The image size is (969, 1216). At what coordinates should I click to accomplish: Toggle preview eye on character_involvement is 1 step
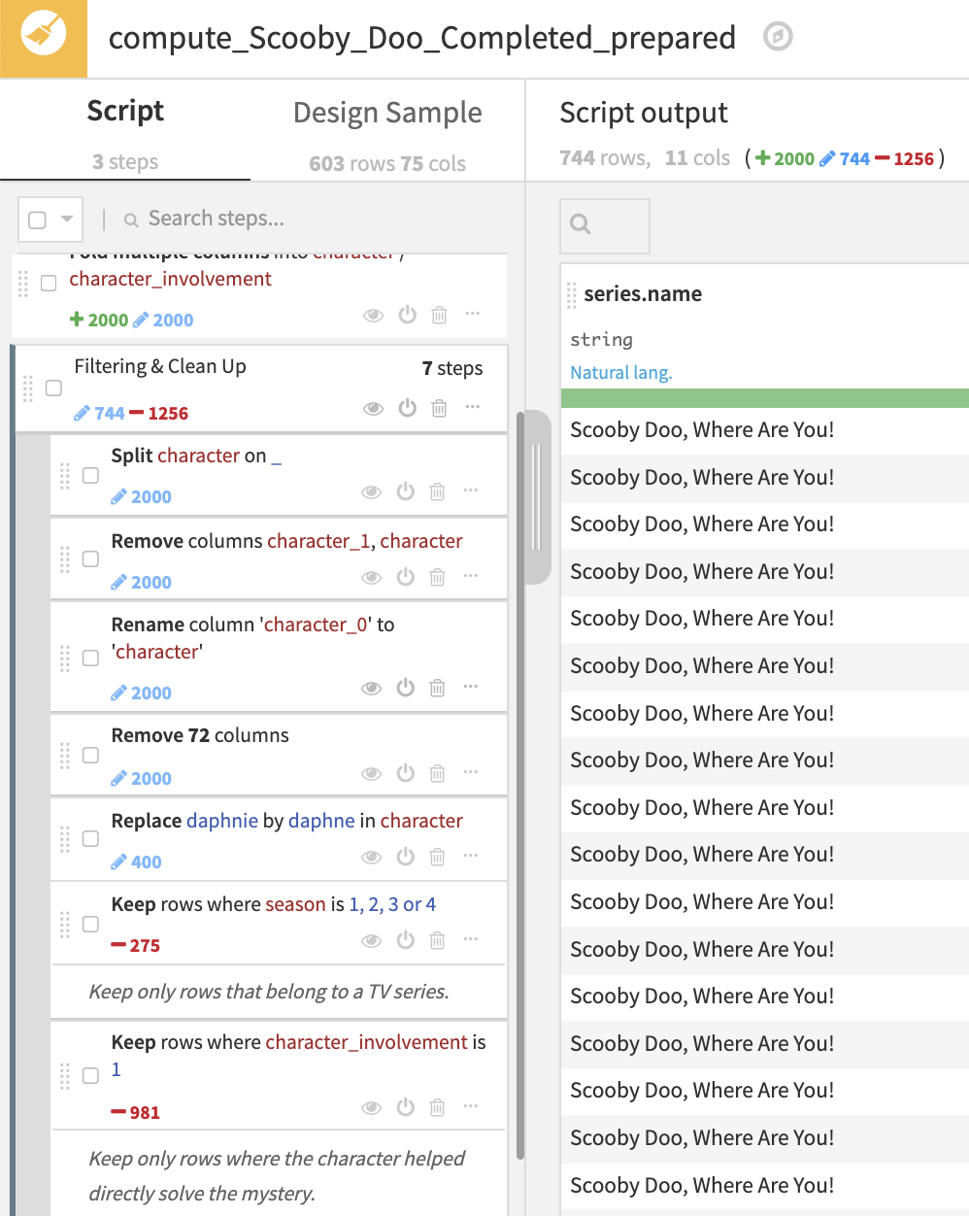pyautogui.click(x=372, y=1108)
